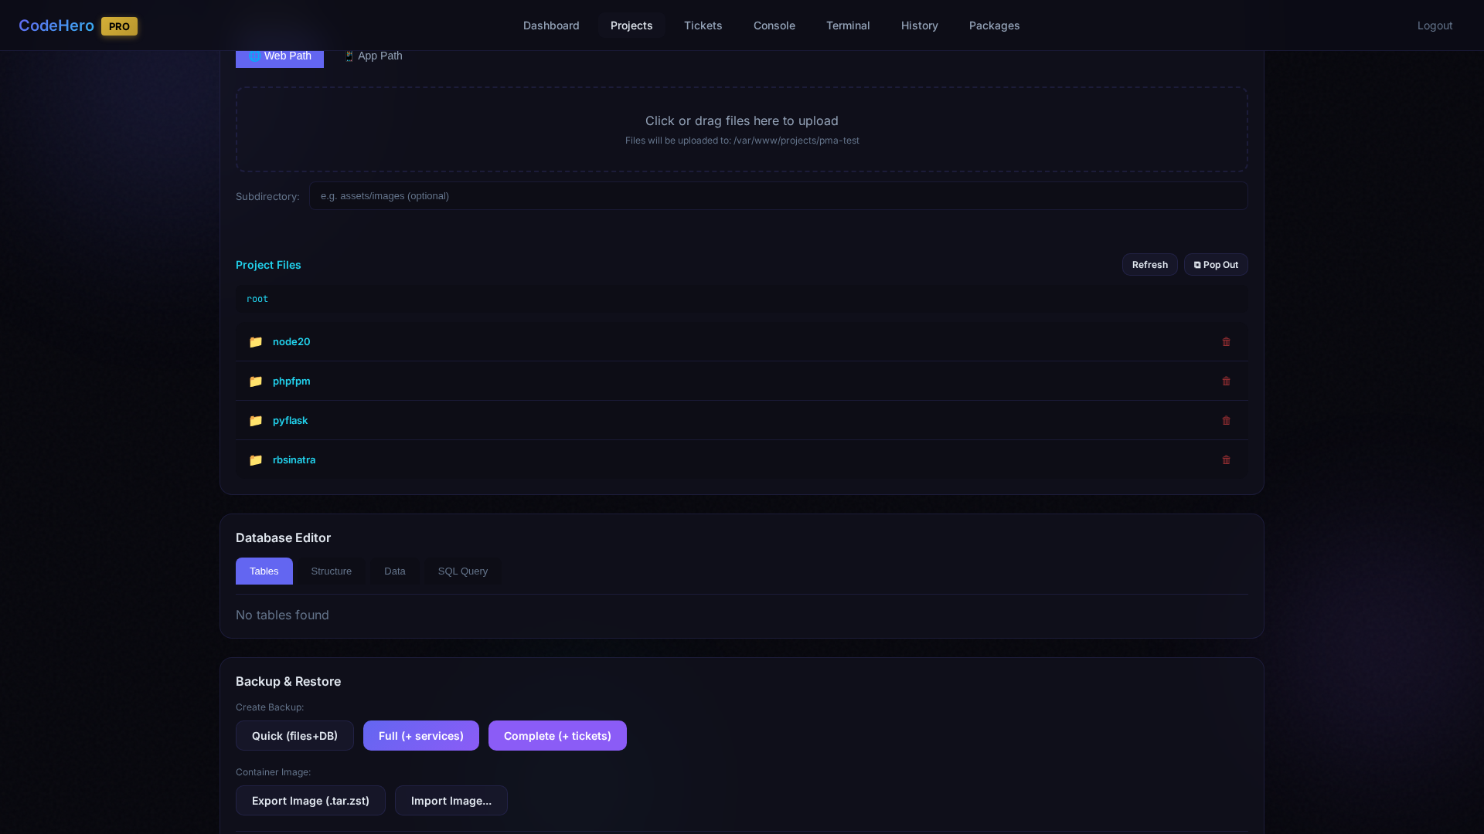1484x834 pixels.
Task: Click the folder icon beside node20
Action: [256, 341]
